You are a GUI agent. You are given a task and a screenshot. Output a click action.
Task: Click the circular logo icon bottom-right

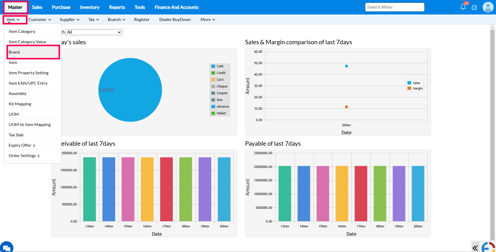click(488, 247)
